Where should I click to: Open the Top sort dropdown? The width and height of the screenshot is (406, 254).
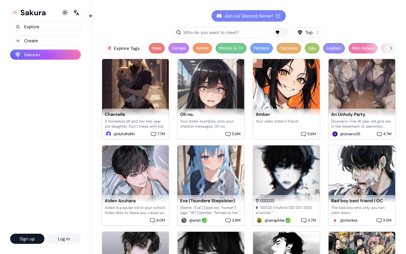click(x=309, y=32)
